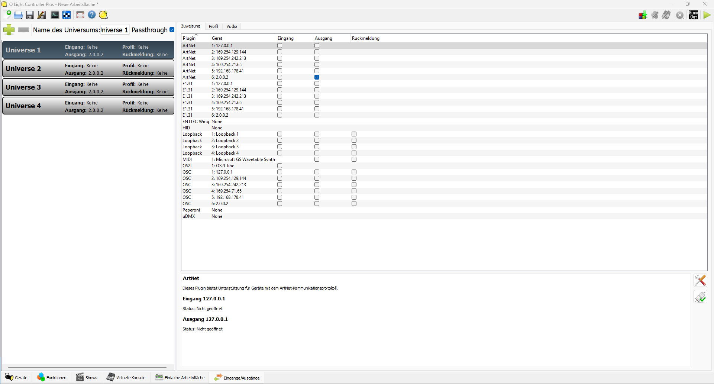Select Universe 3 in the universe list
Viewport: 714px width, 384px height.
point(88,87)
